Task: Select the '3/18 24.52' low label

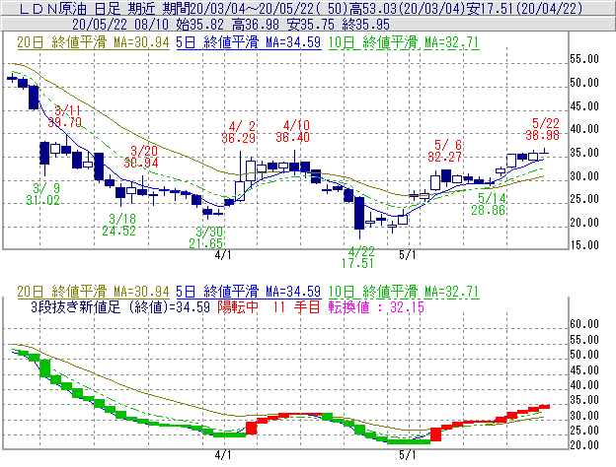Action: tap(119, 225)
